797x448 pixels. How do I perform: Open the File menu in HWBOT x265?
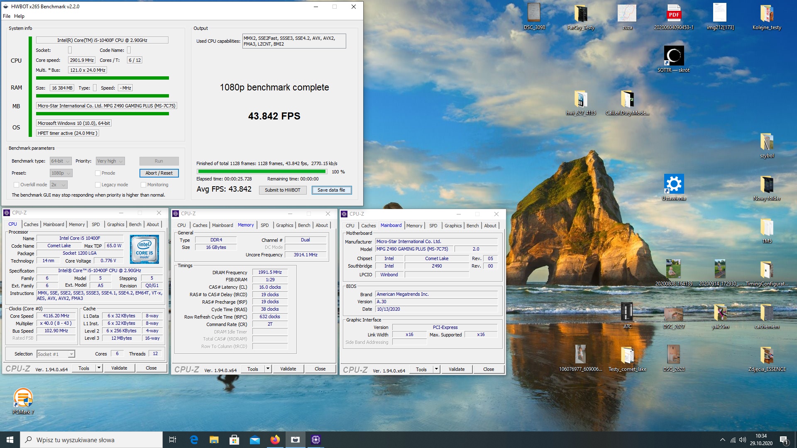(7, 16)
